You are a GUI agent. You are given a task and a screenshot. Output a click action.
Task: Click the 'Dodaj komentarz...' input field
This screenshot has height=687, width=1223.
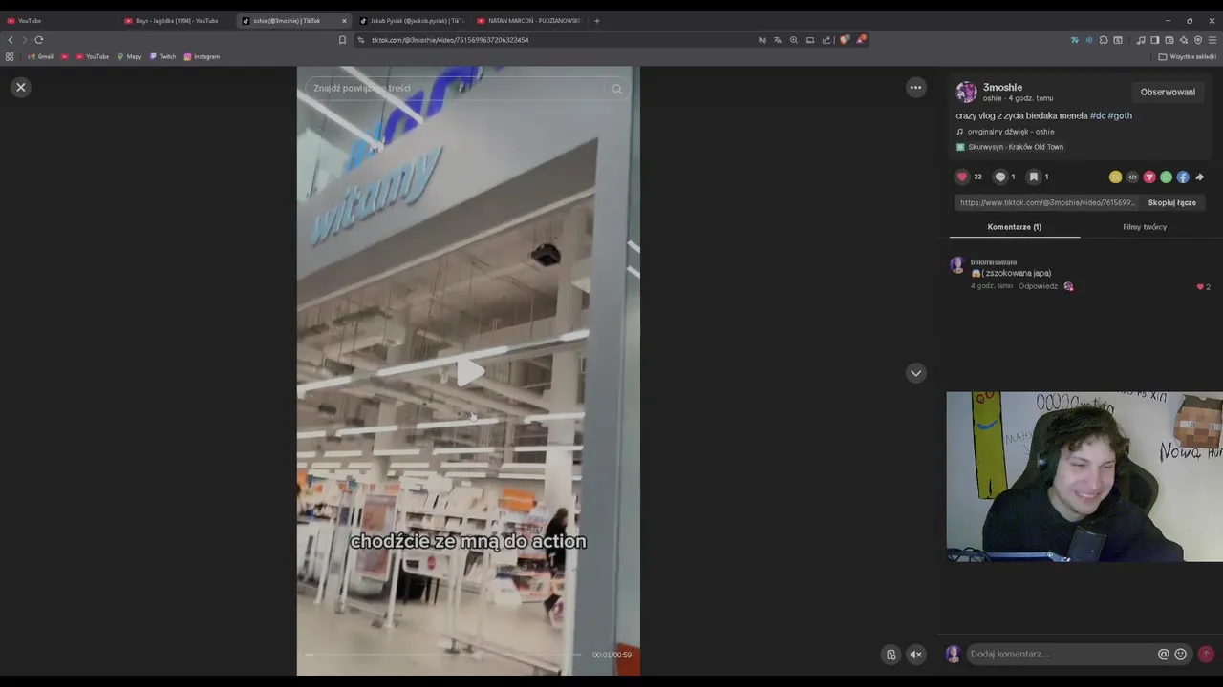click(x=1061, y=654)
